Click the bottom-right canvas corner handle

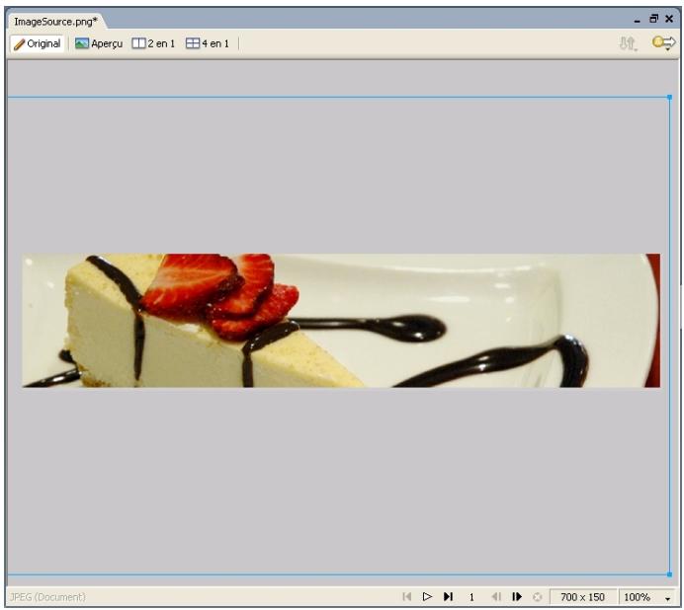[x=669, y=574]
